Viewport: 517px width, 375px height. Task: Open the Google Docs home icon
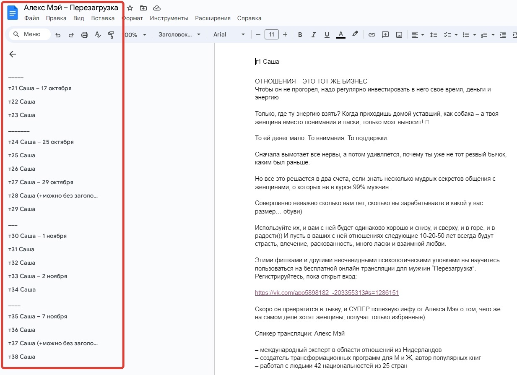pyautogui.click(x=13, y=13)
